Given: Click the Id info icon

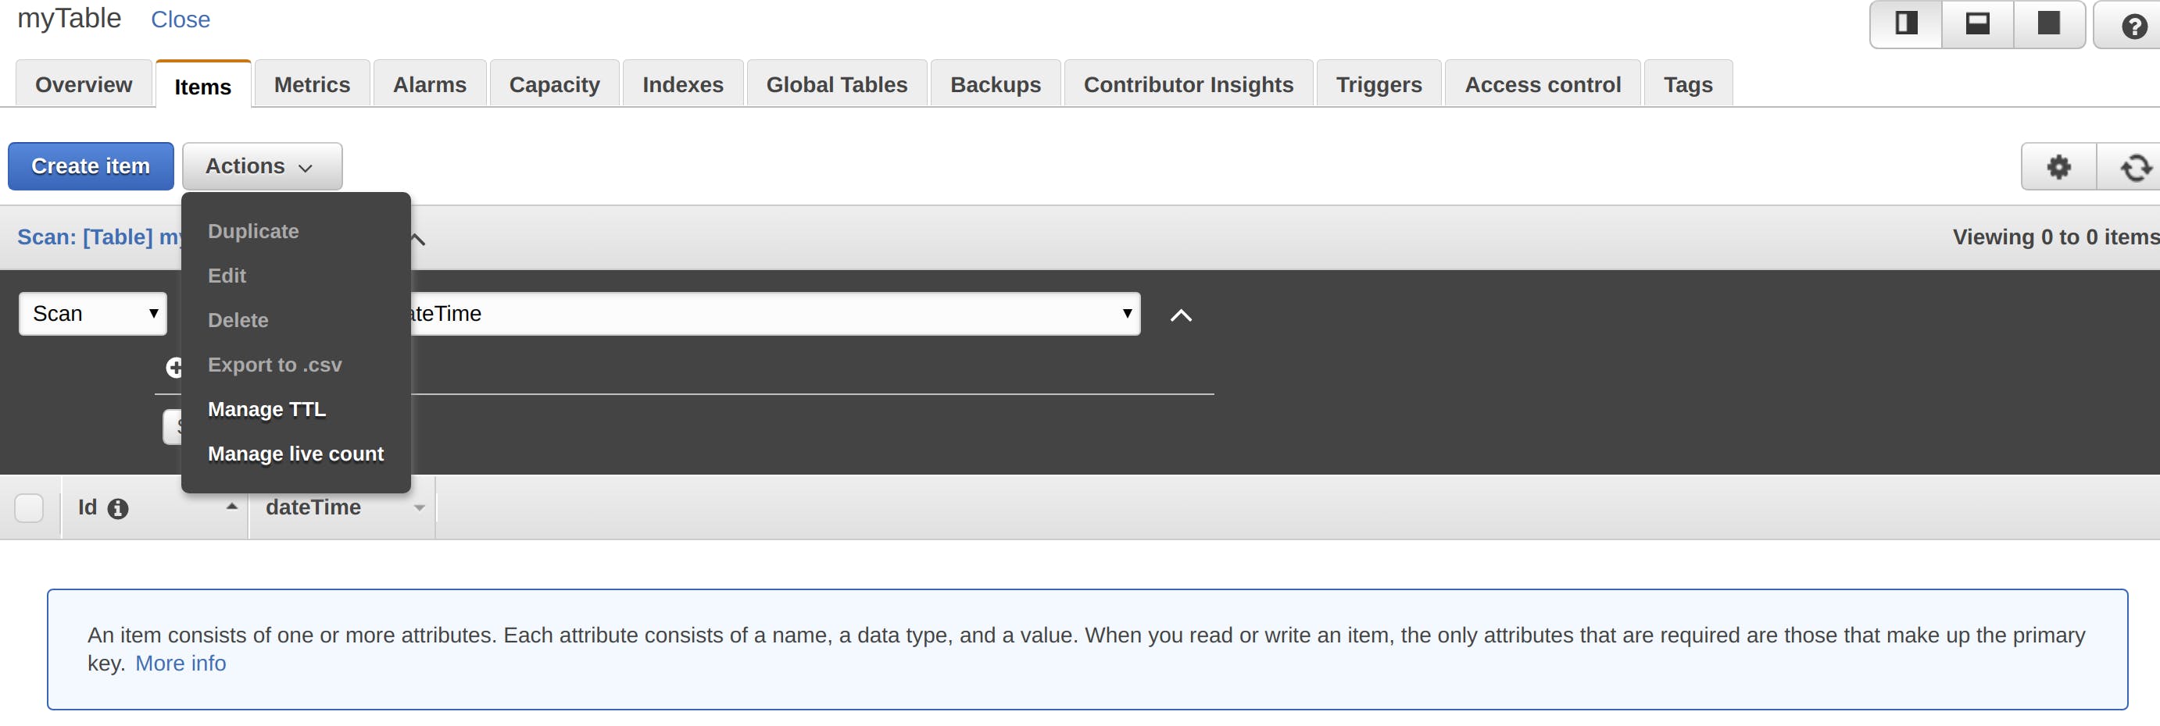Looking at the screenshot, I should pos(118,508).
